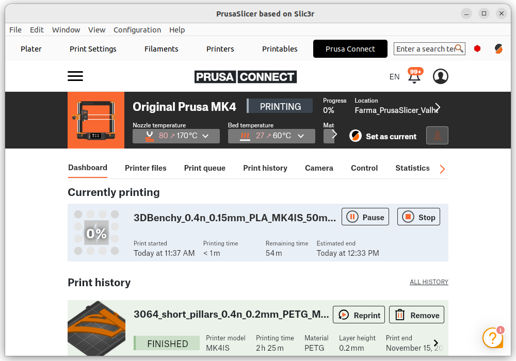516x361 pixels.
Task: Open the Print history tab
Action: (265, 168)
